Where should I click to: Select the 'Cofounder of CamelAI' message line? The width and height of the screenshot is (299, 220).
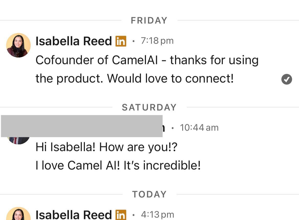[x=147, y=60]
